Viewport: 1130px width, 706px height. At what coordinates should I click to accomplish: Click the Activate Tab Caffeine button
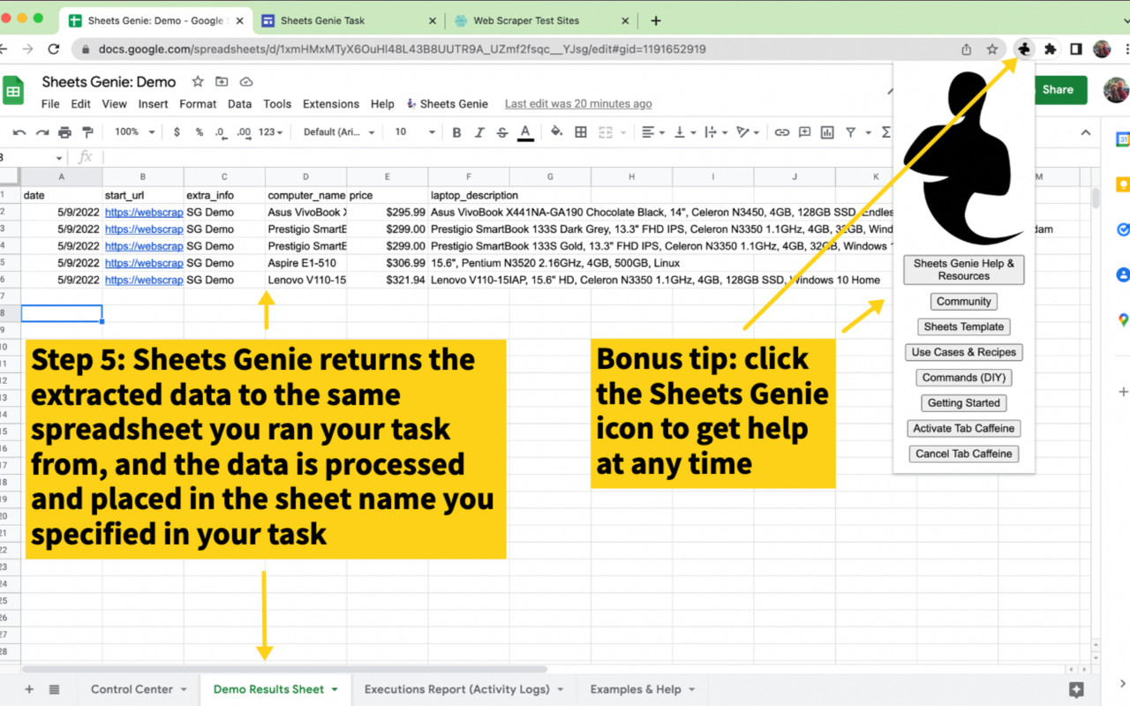click(964, 428)
